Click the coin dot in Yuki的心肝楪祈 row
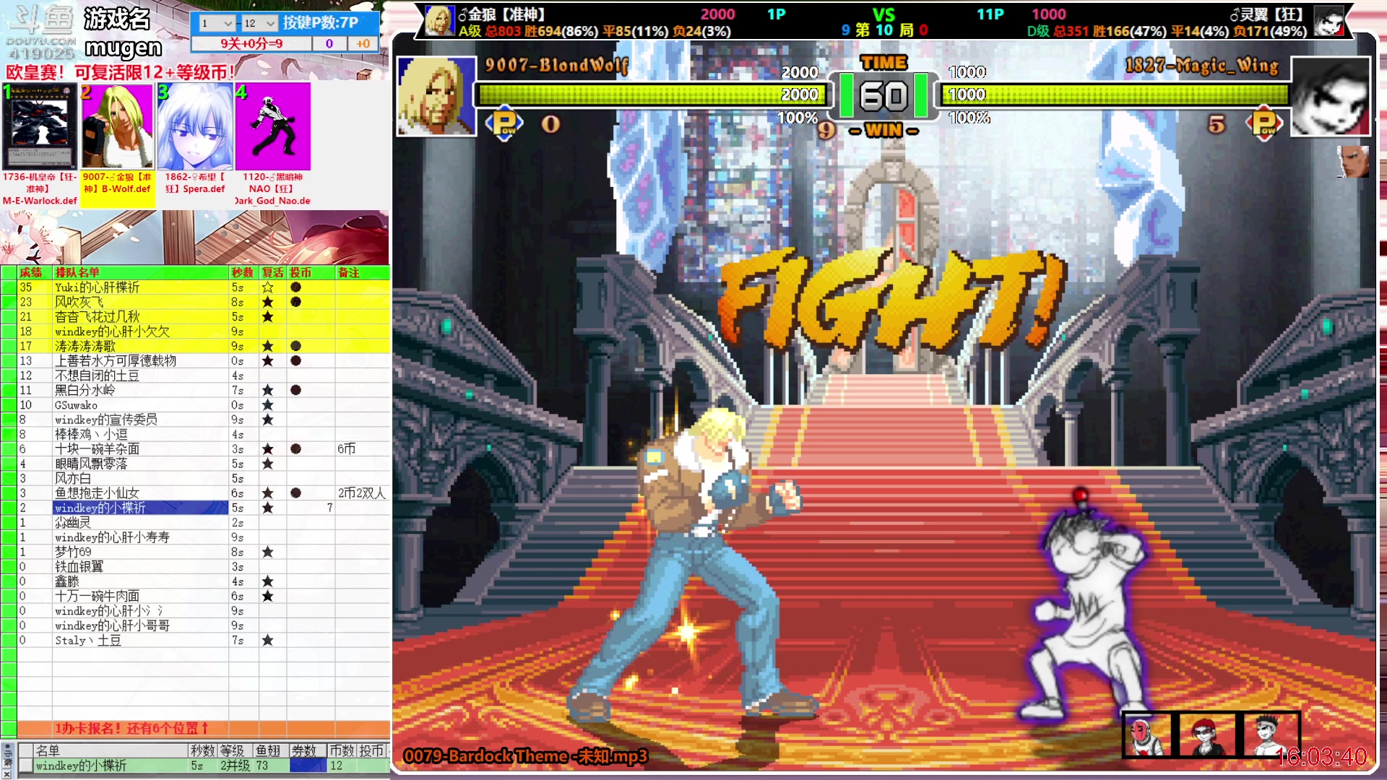This screenshot has width=1387, height=780. (295, 287)
